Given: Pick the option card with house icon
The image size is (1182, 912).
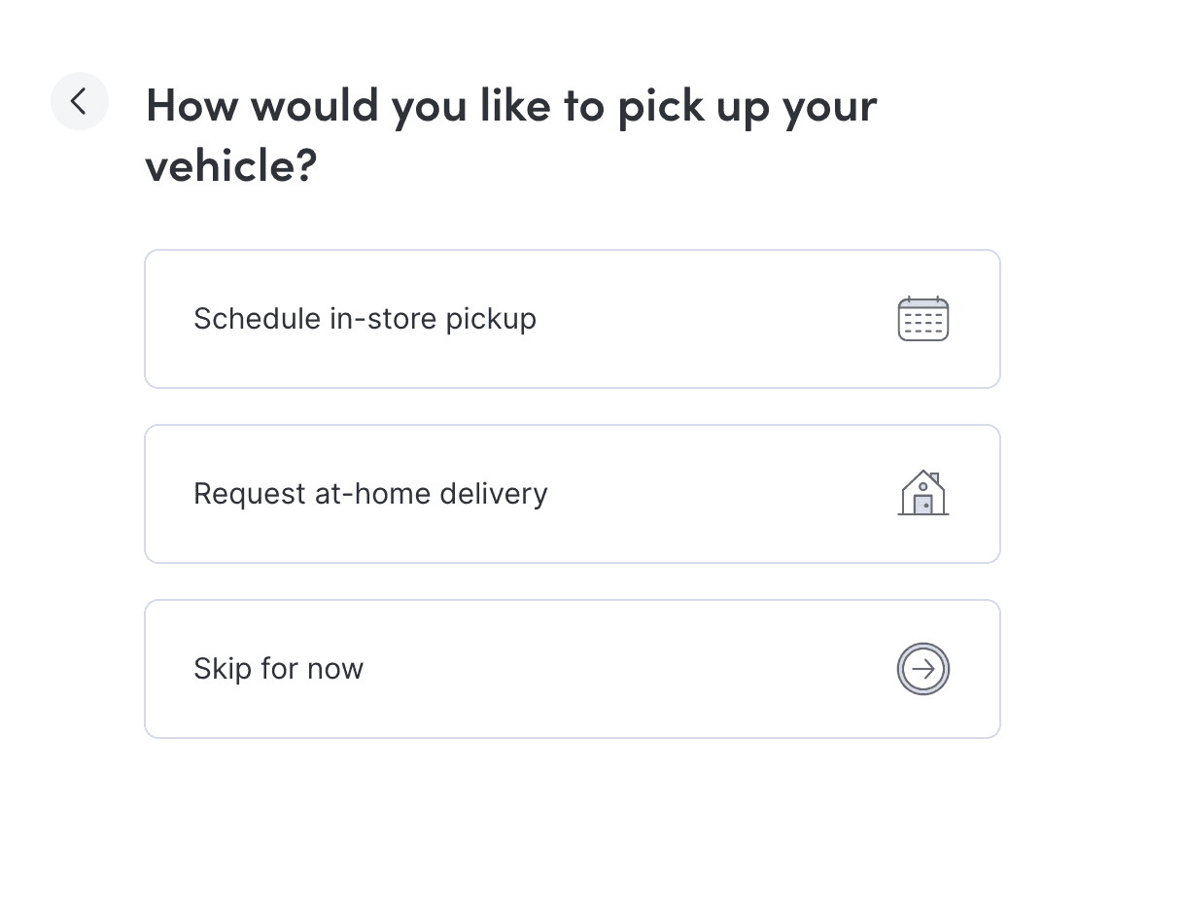Looking at the screenshot, I should [573, 494].
